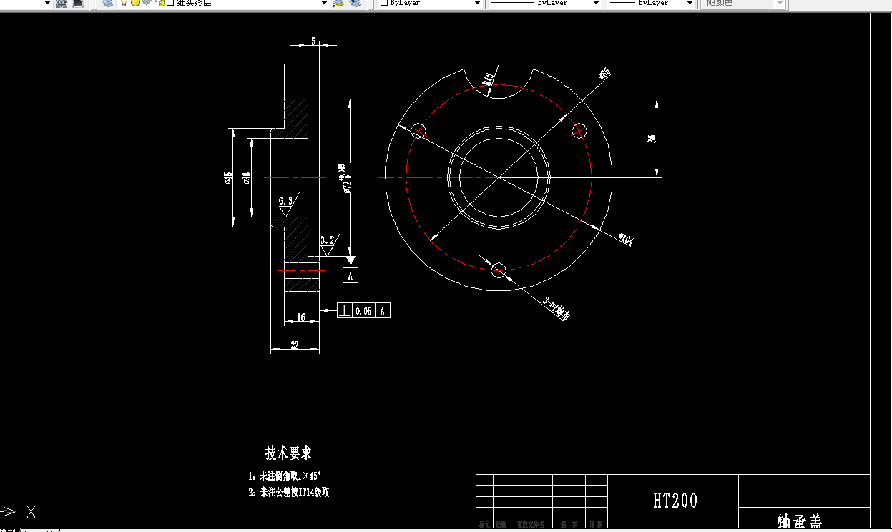
Task: Select the HT200 text in the title block
Action: 674,501
